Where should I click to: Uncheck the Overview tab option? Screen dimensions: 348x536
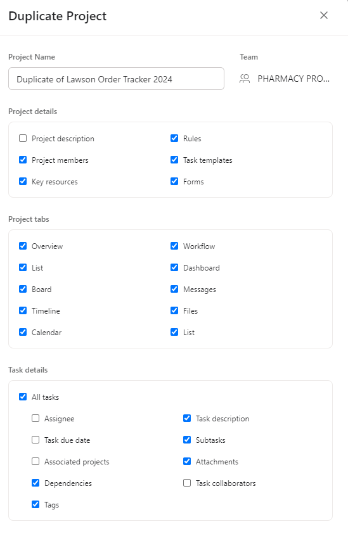(23, 246)
